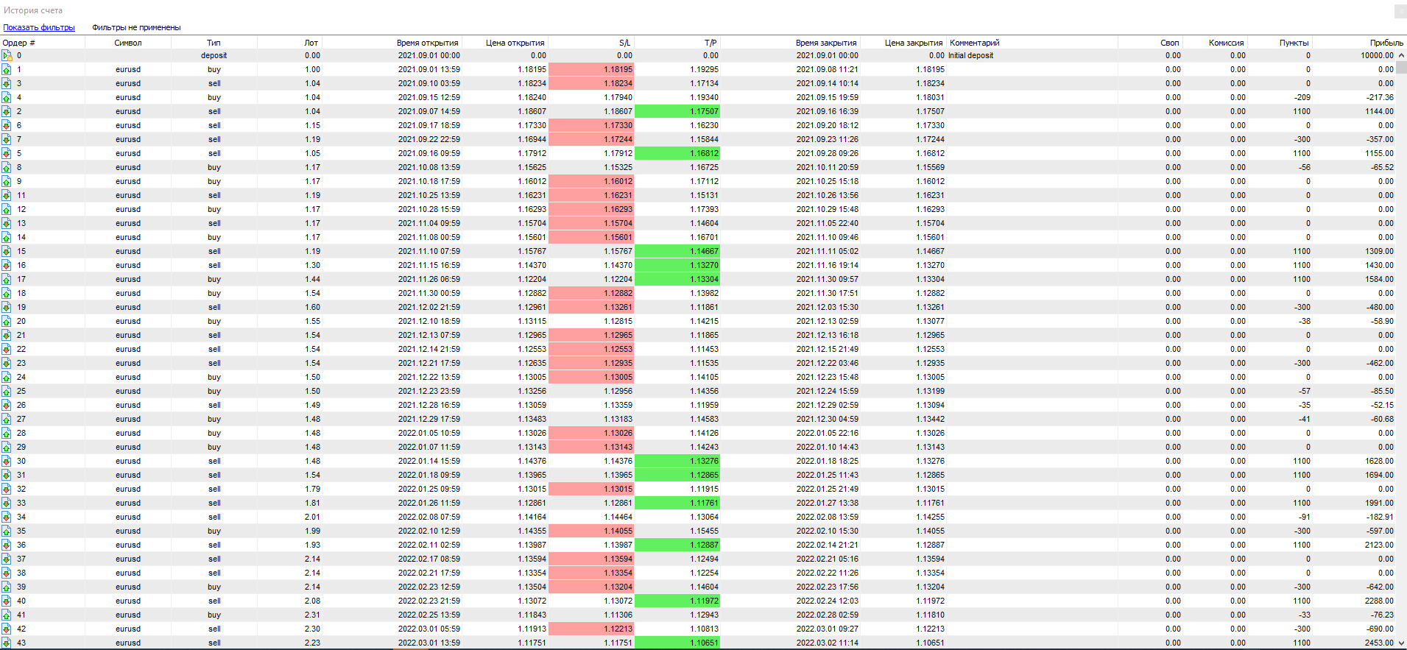The image size is (1407, 650).
Task: Open the Показать фильтры link
Action: click(x=39, y=28)
